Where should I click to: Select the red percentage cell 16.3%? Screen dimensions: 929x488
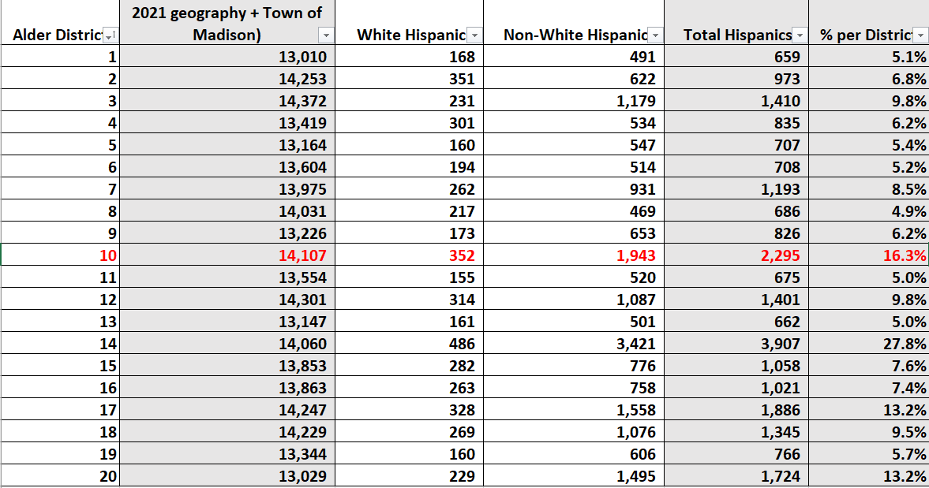coord(869,255)
